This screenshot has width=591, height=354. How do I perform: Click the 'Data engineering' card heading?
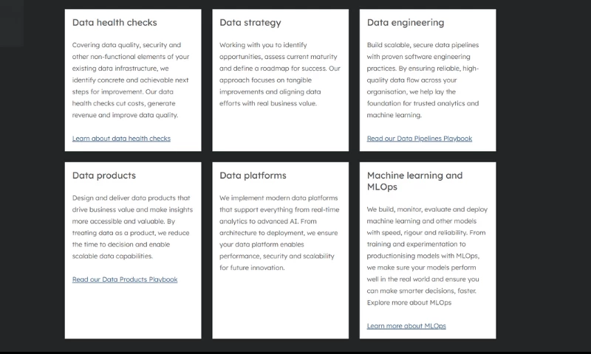point(406,23)
